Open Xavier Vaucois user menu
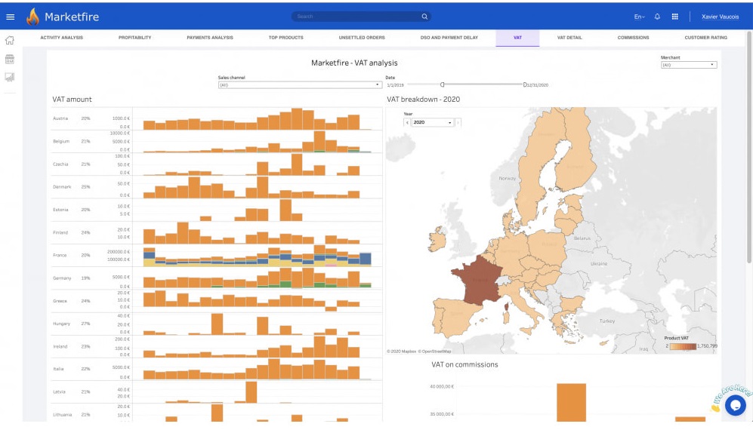 (x=720, y=17)
